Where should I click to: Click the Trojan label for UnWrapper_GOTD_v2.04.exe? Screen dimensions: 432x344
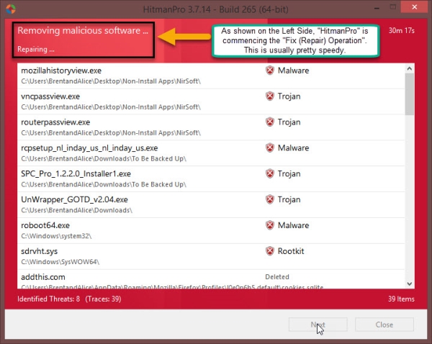(289, 199)
